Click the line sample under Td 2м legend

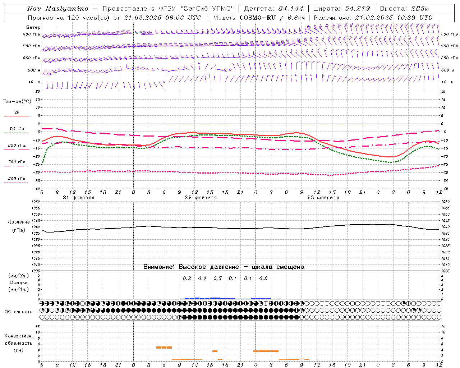[16, 133]
